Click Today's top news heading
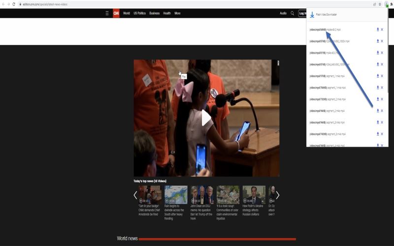This screenshot has height=246, width=394. click(150, 181)
